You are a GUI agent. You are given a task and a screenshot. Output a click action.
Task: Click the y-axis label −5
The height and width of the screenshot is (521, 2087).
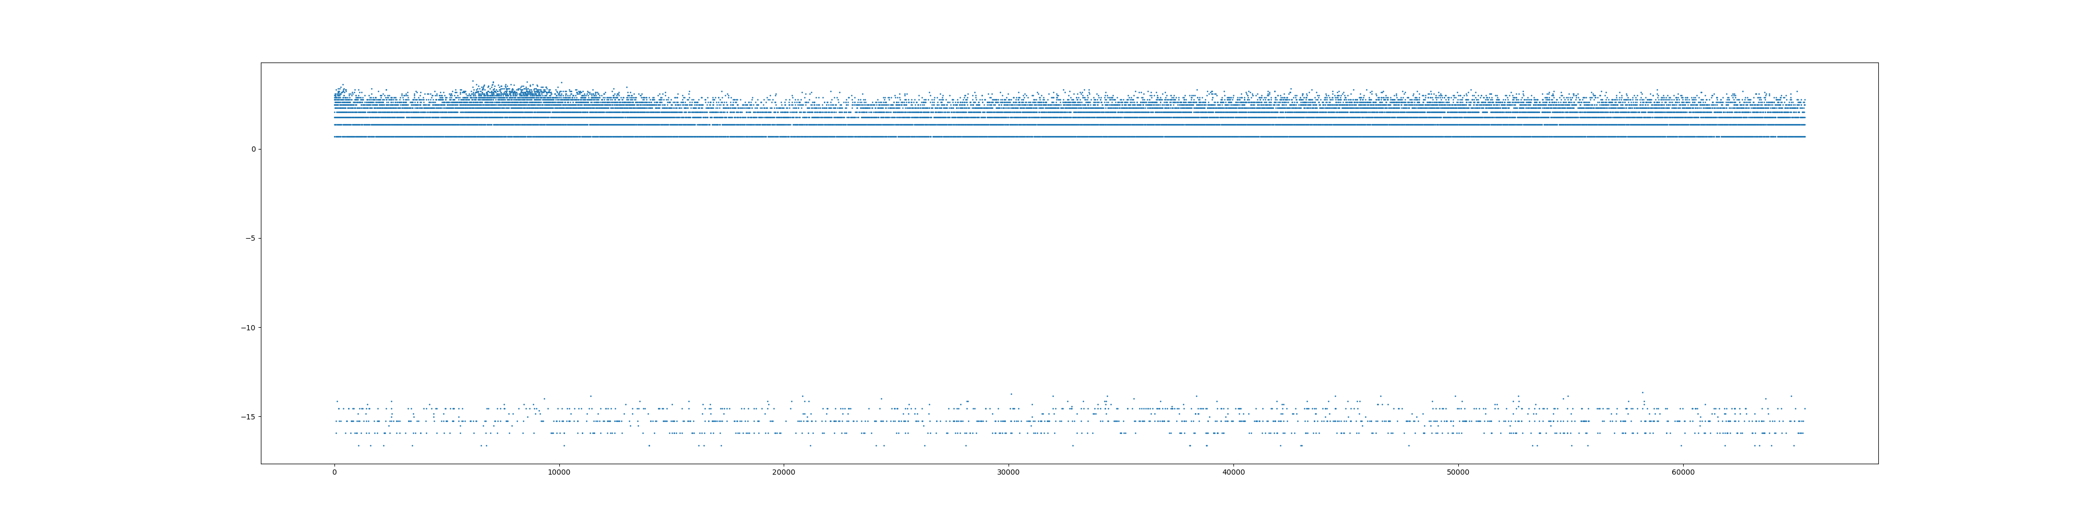249,238
